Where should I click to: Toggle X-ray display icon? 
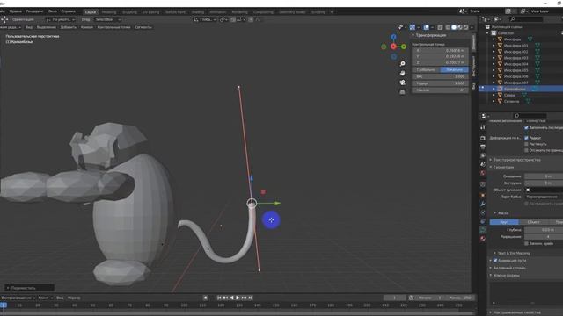pyautogui.click(x=440, y=27)
